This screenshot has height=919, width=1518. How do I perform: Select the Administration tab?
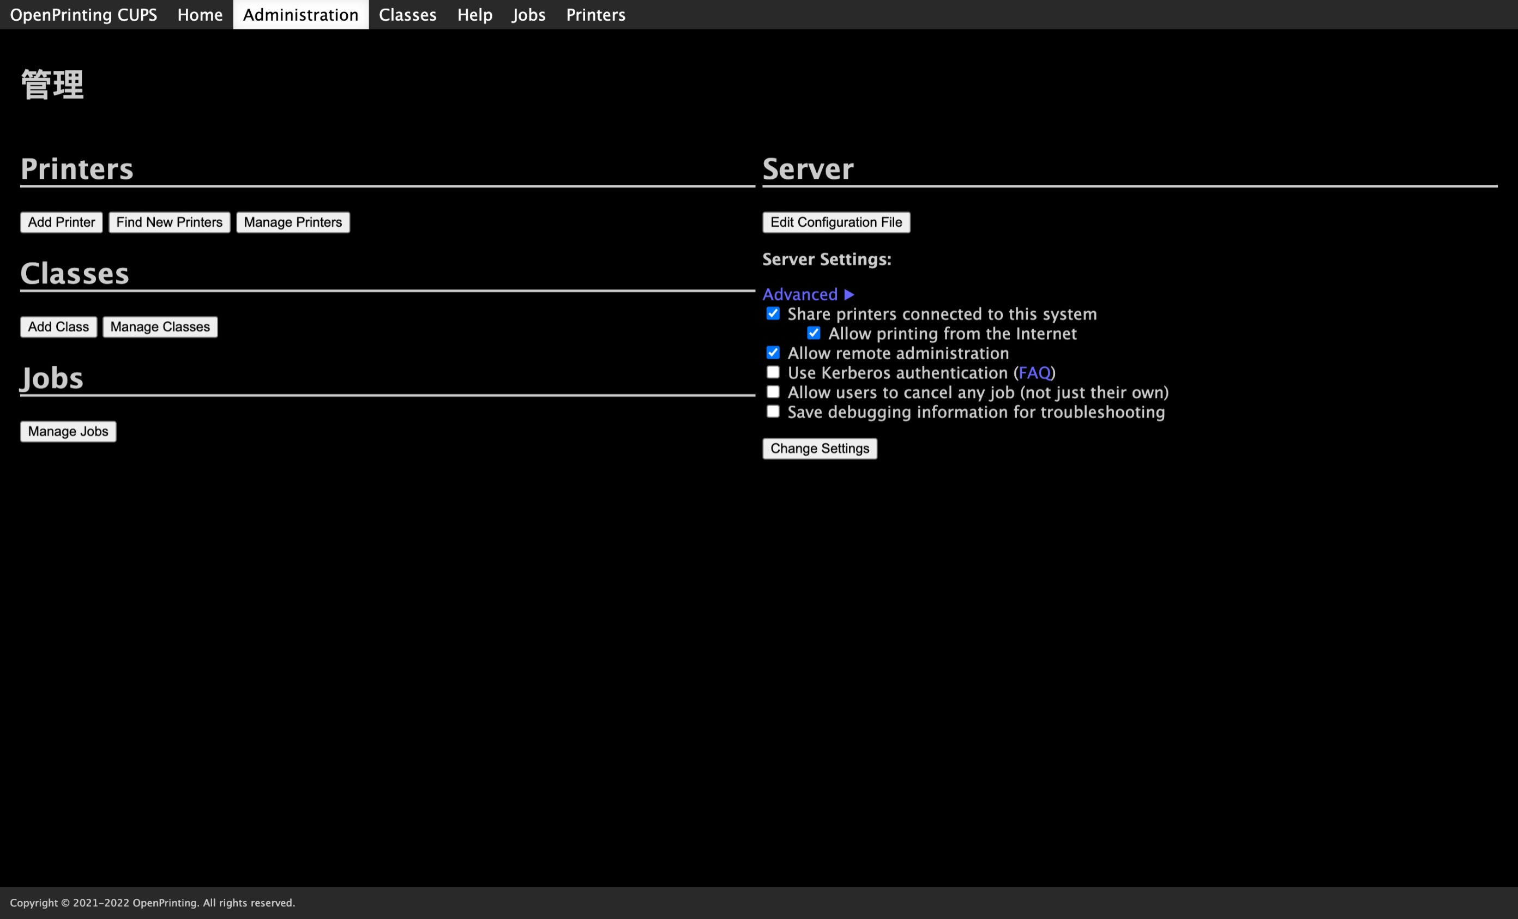point(300,15)
